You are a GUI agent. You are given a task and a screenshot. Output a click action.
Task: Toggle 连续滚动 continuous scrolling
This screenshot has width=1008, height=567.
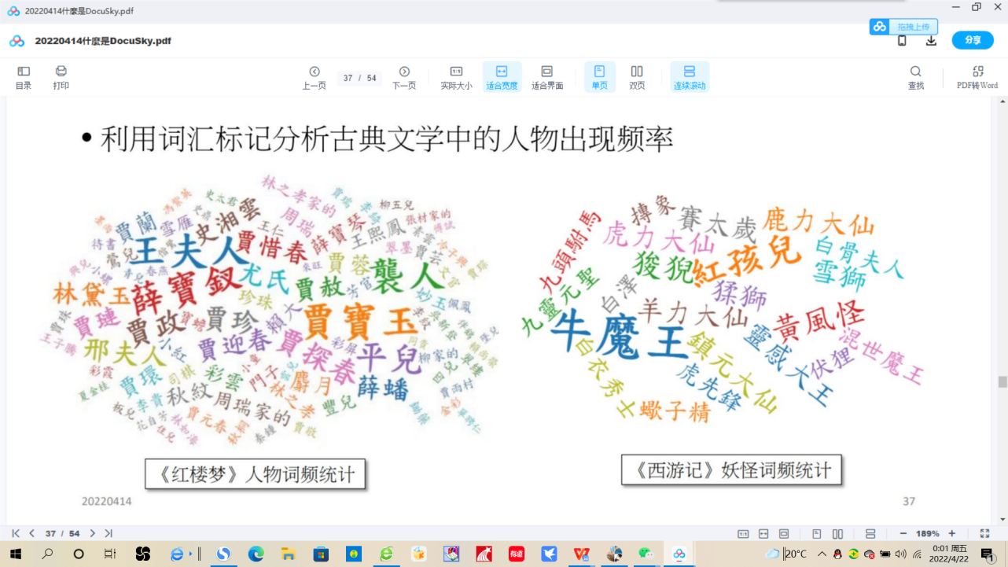690,77
